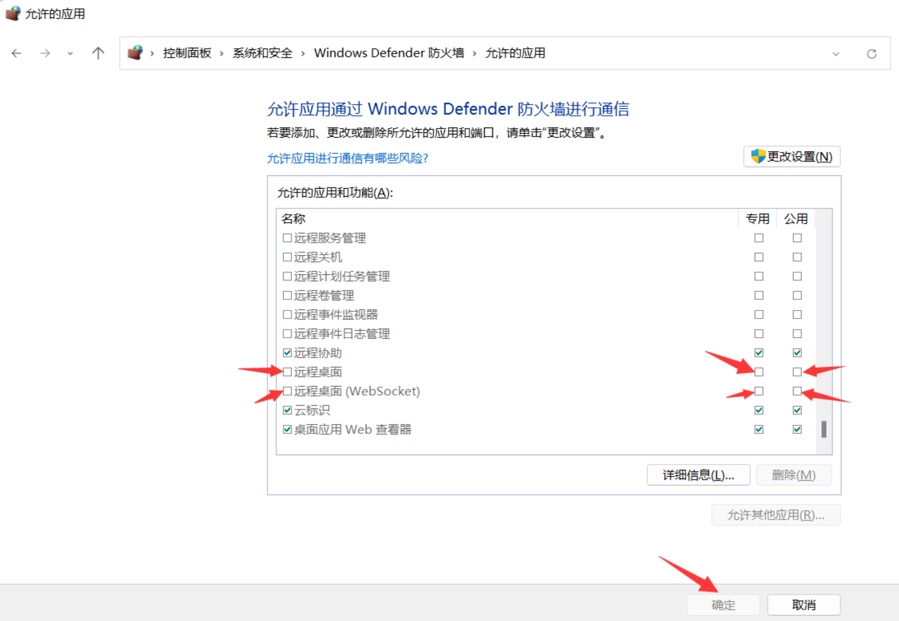Uncheck 远程协助 in the allowed apps list
This screenshot has width=899, height=621.
[x=286, y=353]
